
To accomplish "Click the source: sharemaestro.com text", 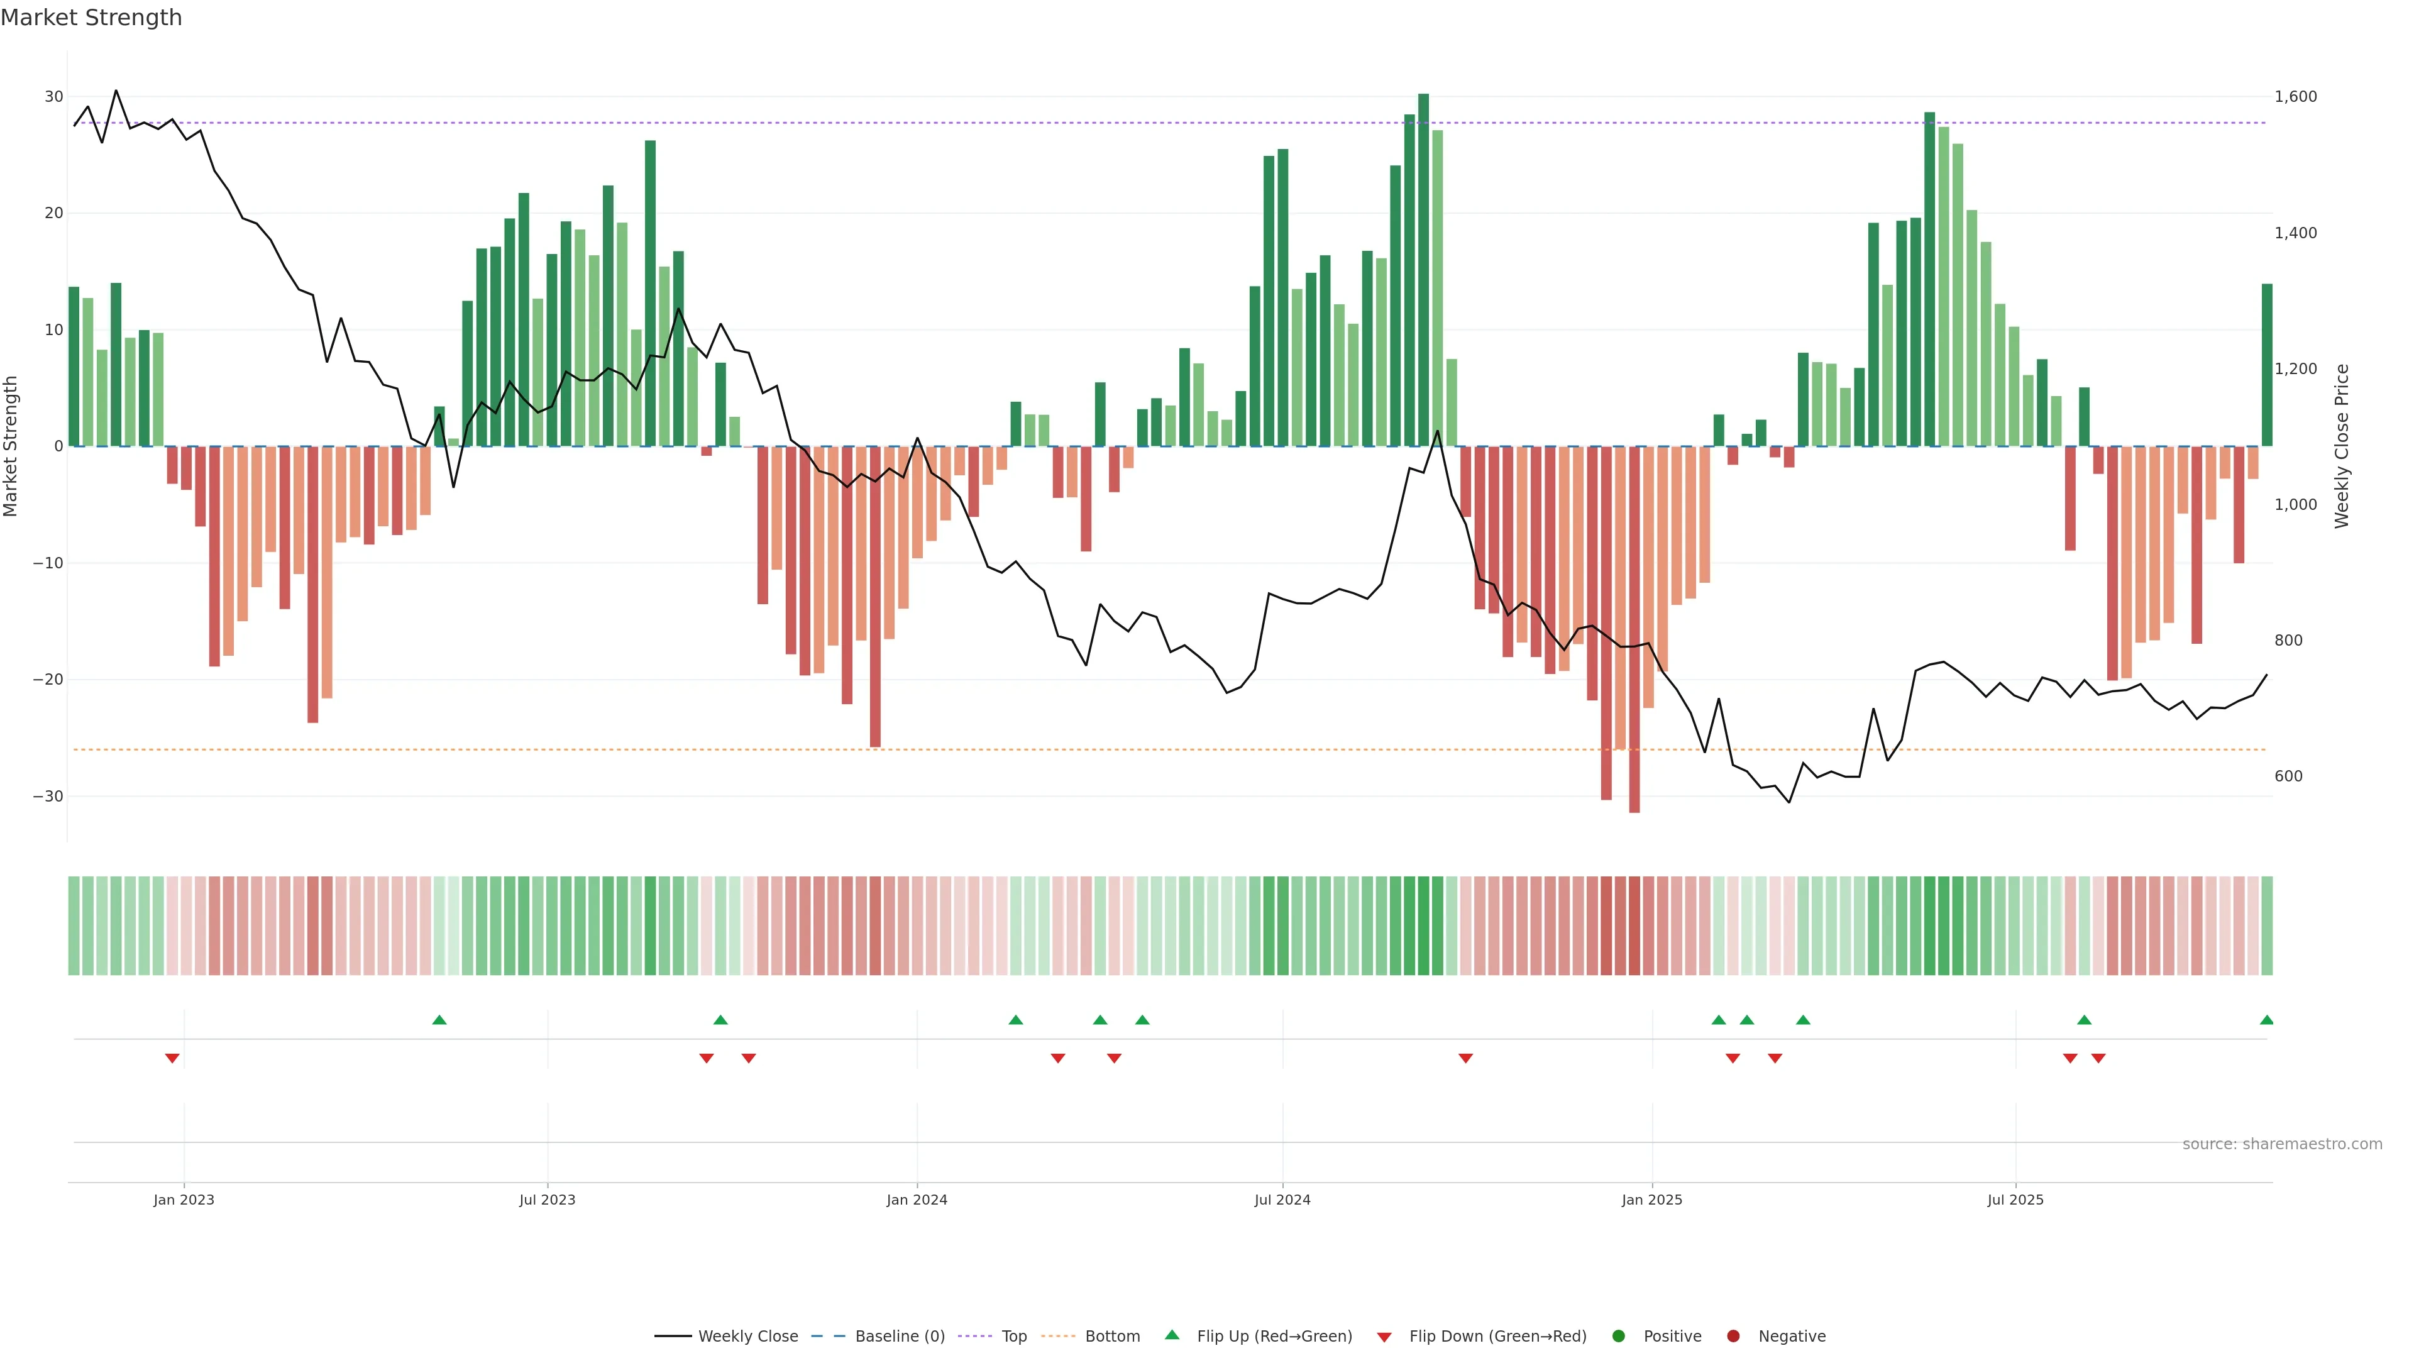I will (x=2282, y=1144).
